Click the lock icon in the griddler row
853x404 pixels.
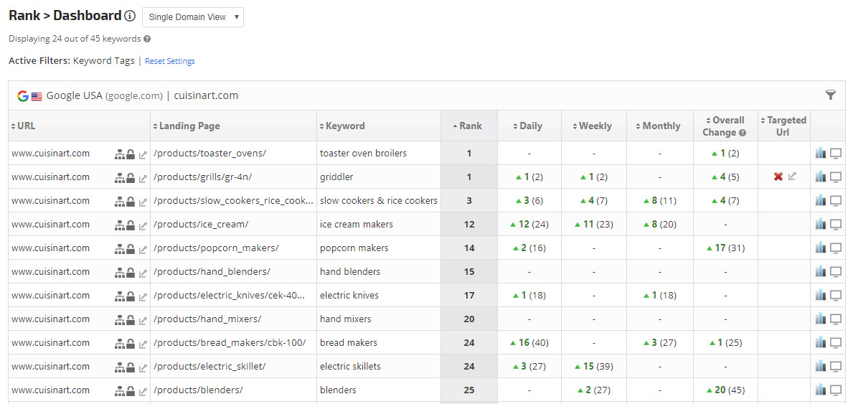coord(131,177)
